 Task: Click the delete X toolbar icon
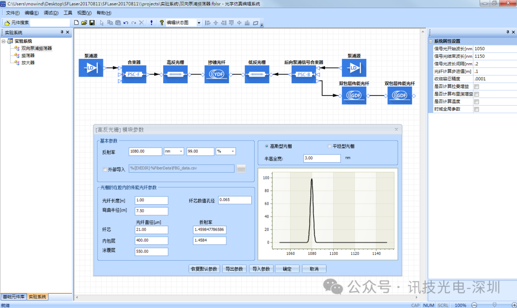[141, 22]
